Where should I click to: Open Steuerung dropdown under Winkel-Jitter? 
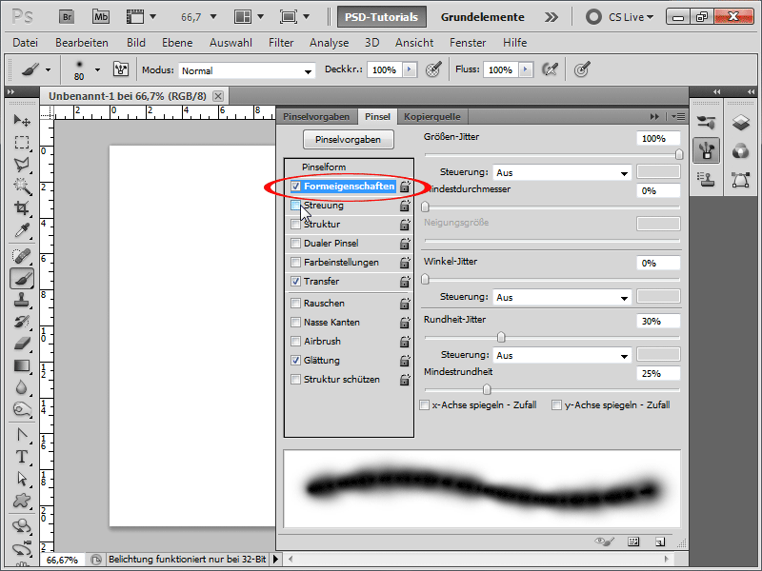pos(562,298)
